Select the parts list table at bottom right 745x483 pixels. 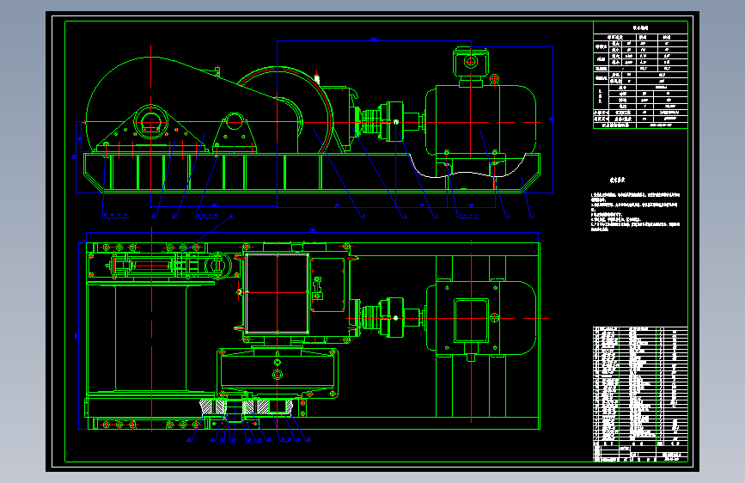click(640, 384)
